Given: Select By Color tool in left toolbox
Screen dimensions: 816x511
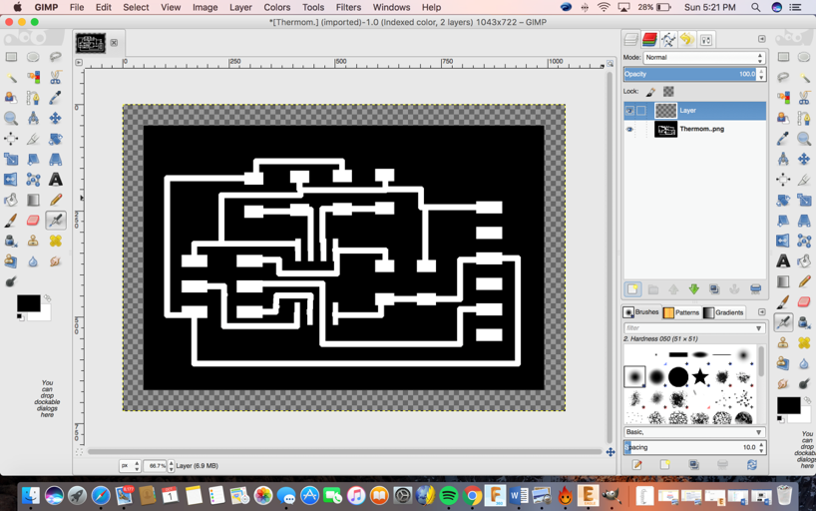Looking at the screenshot, I should pyautogui.click(x=33, y=78).
